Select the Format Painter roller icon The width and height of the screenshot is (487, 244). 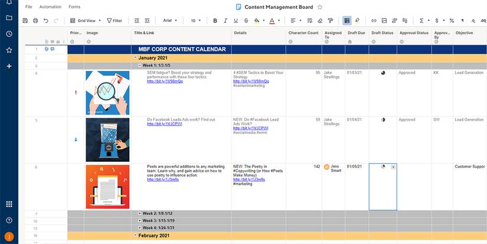click(331, 21)
